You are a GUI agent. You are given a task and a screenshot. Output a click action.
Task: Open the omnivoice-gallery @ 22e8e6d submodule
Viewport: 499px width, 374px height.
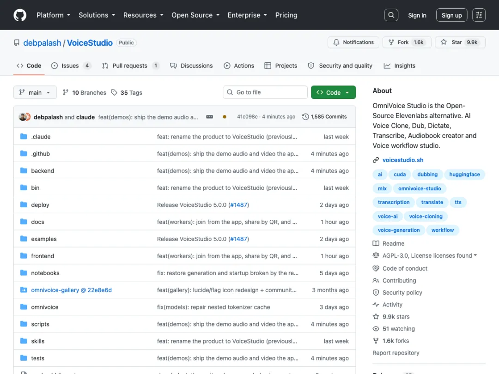(71, 290)
